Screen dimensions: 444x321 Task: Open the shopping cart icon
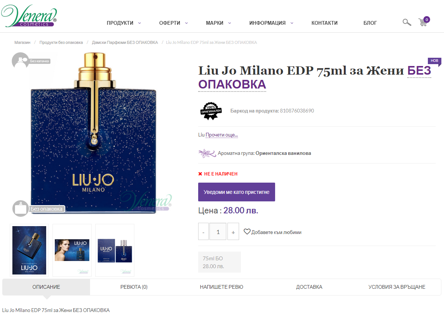424,21
